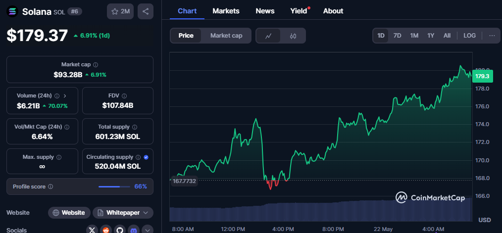Open the Chart tab

[187, 11]
